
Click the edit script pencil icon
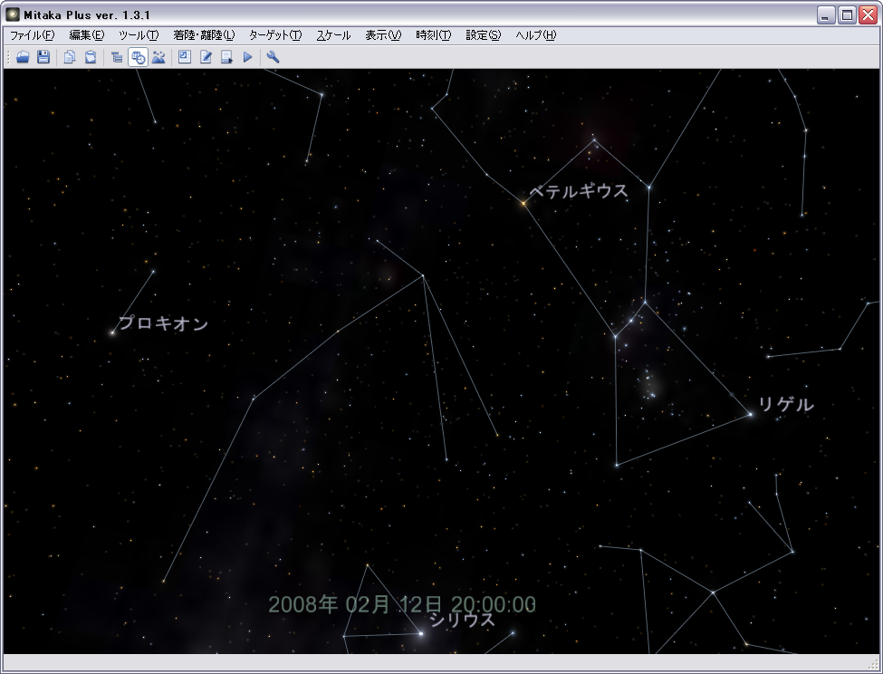(206, 57)
